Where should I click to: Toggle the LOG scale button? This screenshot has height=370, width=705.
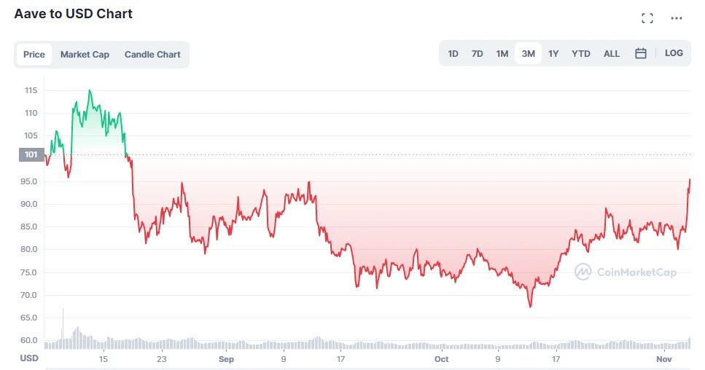(674, 53)
